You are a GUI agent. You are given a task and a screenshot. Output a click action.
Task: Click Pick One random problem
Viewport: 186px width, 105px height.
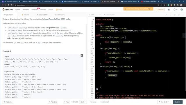[53, 102]
